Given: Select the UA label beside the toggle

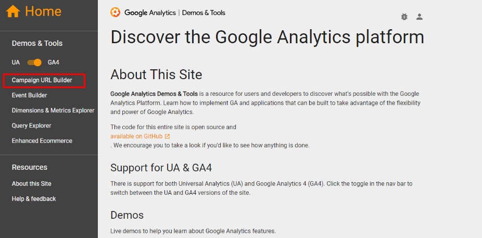Looking at the screenshot, I should pos(16,62).
